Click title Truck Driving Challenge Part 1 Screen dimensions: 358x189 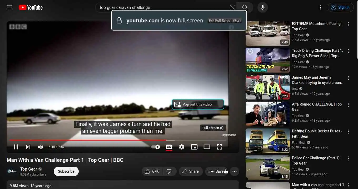(317, 53)
